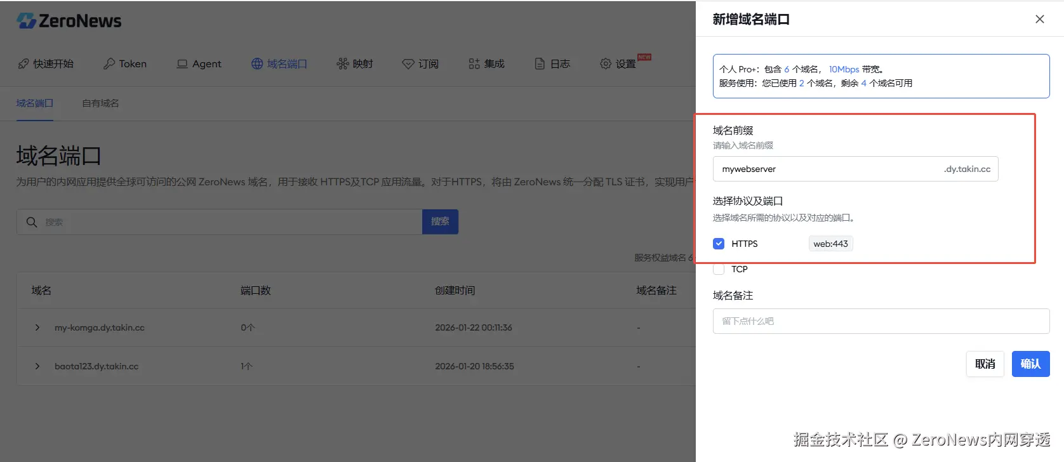
Task: Click the 取消 button
Action: pyautogui.click(x=985, y=364)
